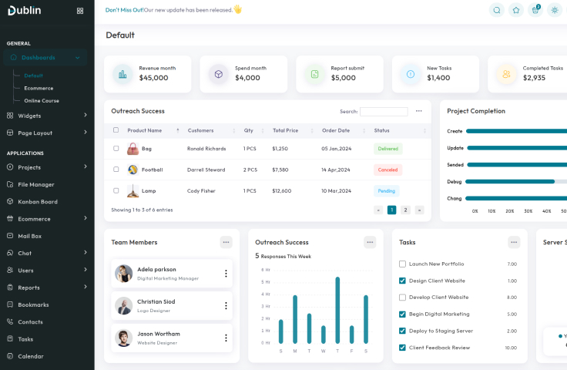Open Kanban Board from sidebar
Image resolution: width=567 pixels, height=370 pixels.
38,202
